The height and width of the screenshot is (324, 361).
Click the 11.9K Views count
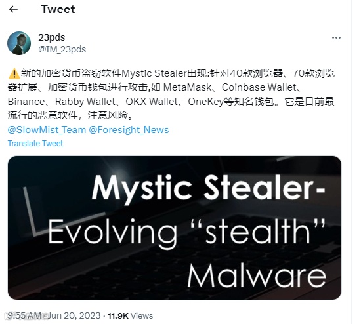tap(131, 315)
